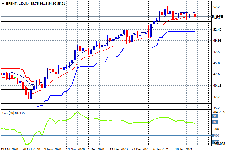The width and height of the screenshot is (225, 153).
Task: Click the 18 Jan 2021 date label
Action: coord(184,149)
